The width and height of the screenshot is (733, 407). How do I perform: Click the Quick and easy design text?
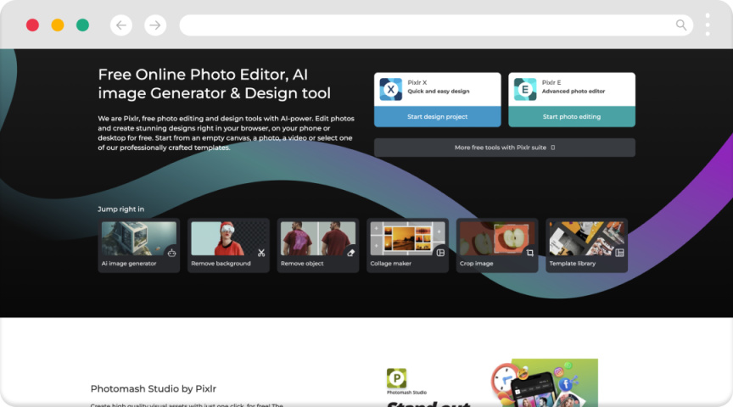pyautogui.click(x=439, y=91)
